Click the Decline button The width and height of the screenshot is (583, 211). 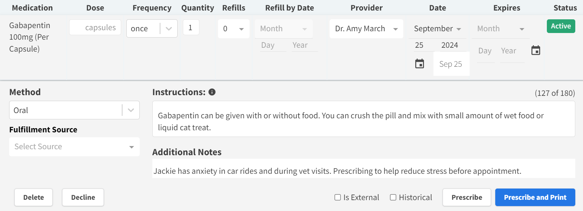coord(83,197)
